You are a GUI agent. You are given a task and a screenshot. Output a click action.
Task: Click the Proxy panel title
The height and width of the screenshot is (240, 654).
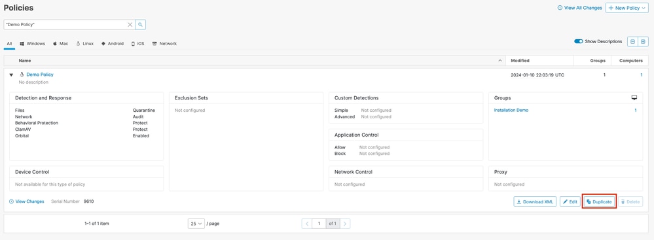pos(501,172)
